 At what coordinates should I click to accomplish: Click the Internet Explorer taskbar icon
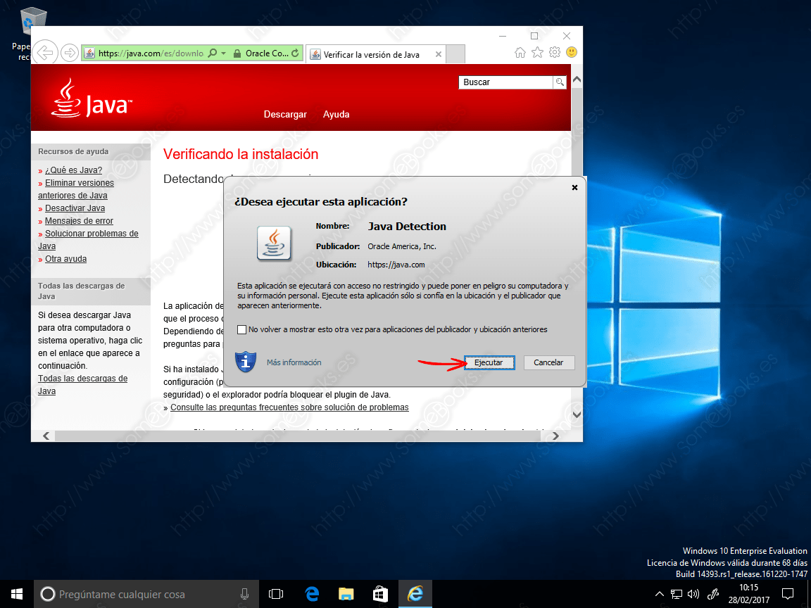(x=415, y=594)
